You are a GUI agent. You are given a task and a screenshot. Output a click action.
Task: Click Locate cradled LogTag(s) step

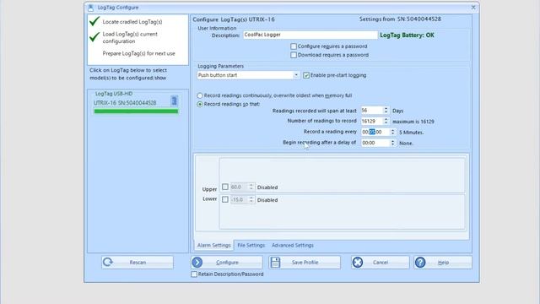tap(132, 22)
